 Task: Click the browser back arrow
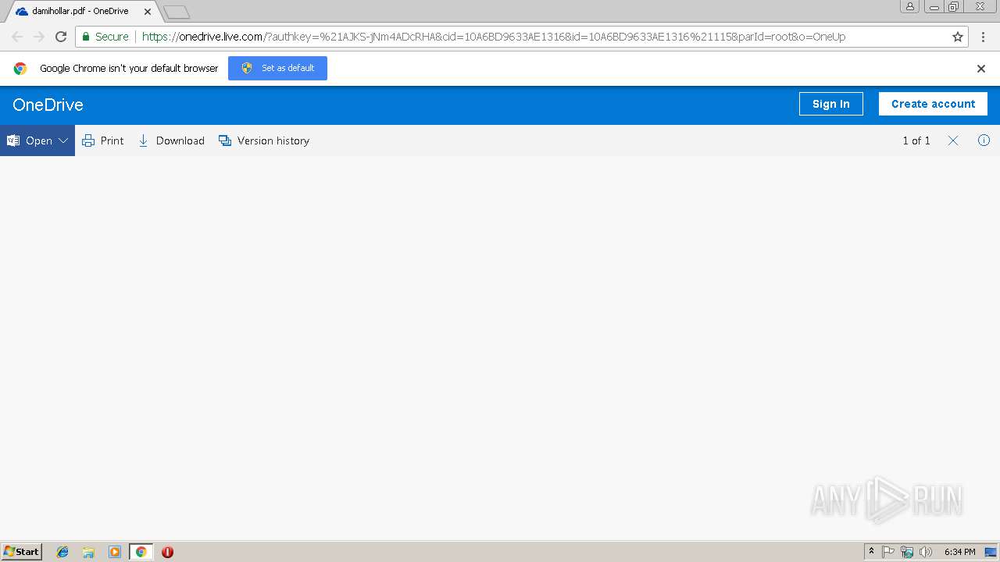coord(17,37)
